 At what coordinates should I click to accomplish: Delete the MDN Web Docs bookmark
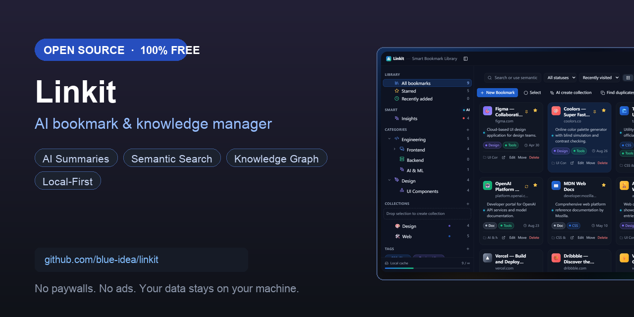coord(602,238)
